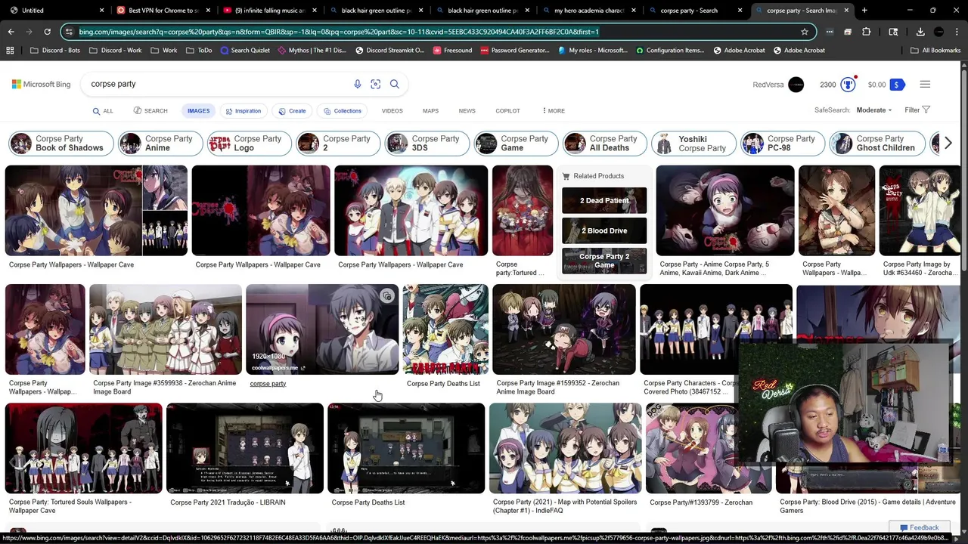Click the 'corpse party' link under hovered image
The height and width of the screenshot is (544, 968).
click(268, 384)
